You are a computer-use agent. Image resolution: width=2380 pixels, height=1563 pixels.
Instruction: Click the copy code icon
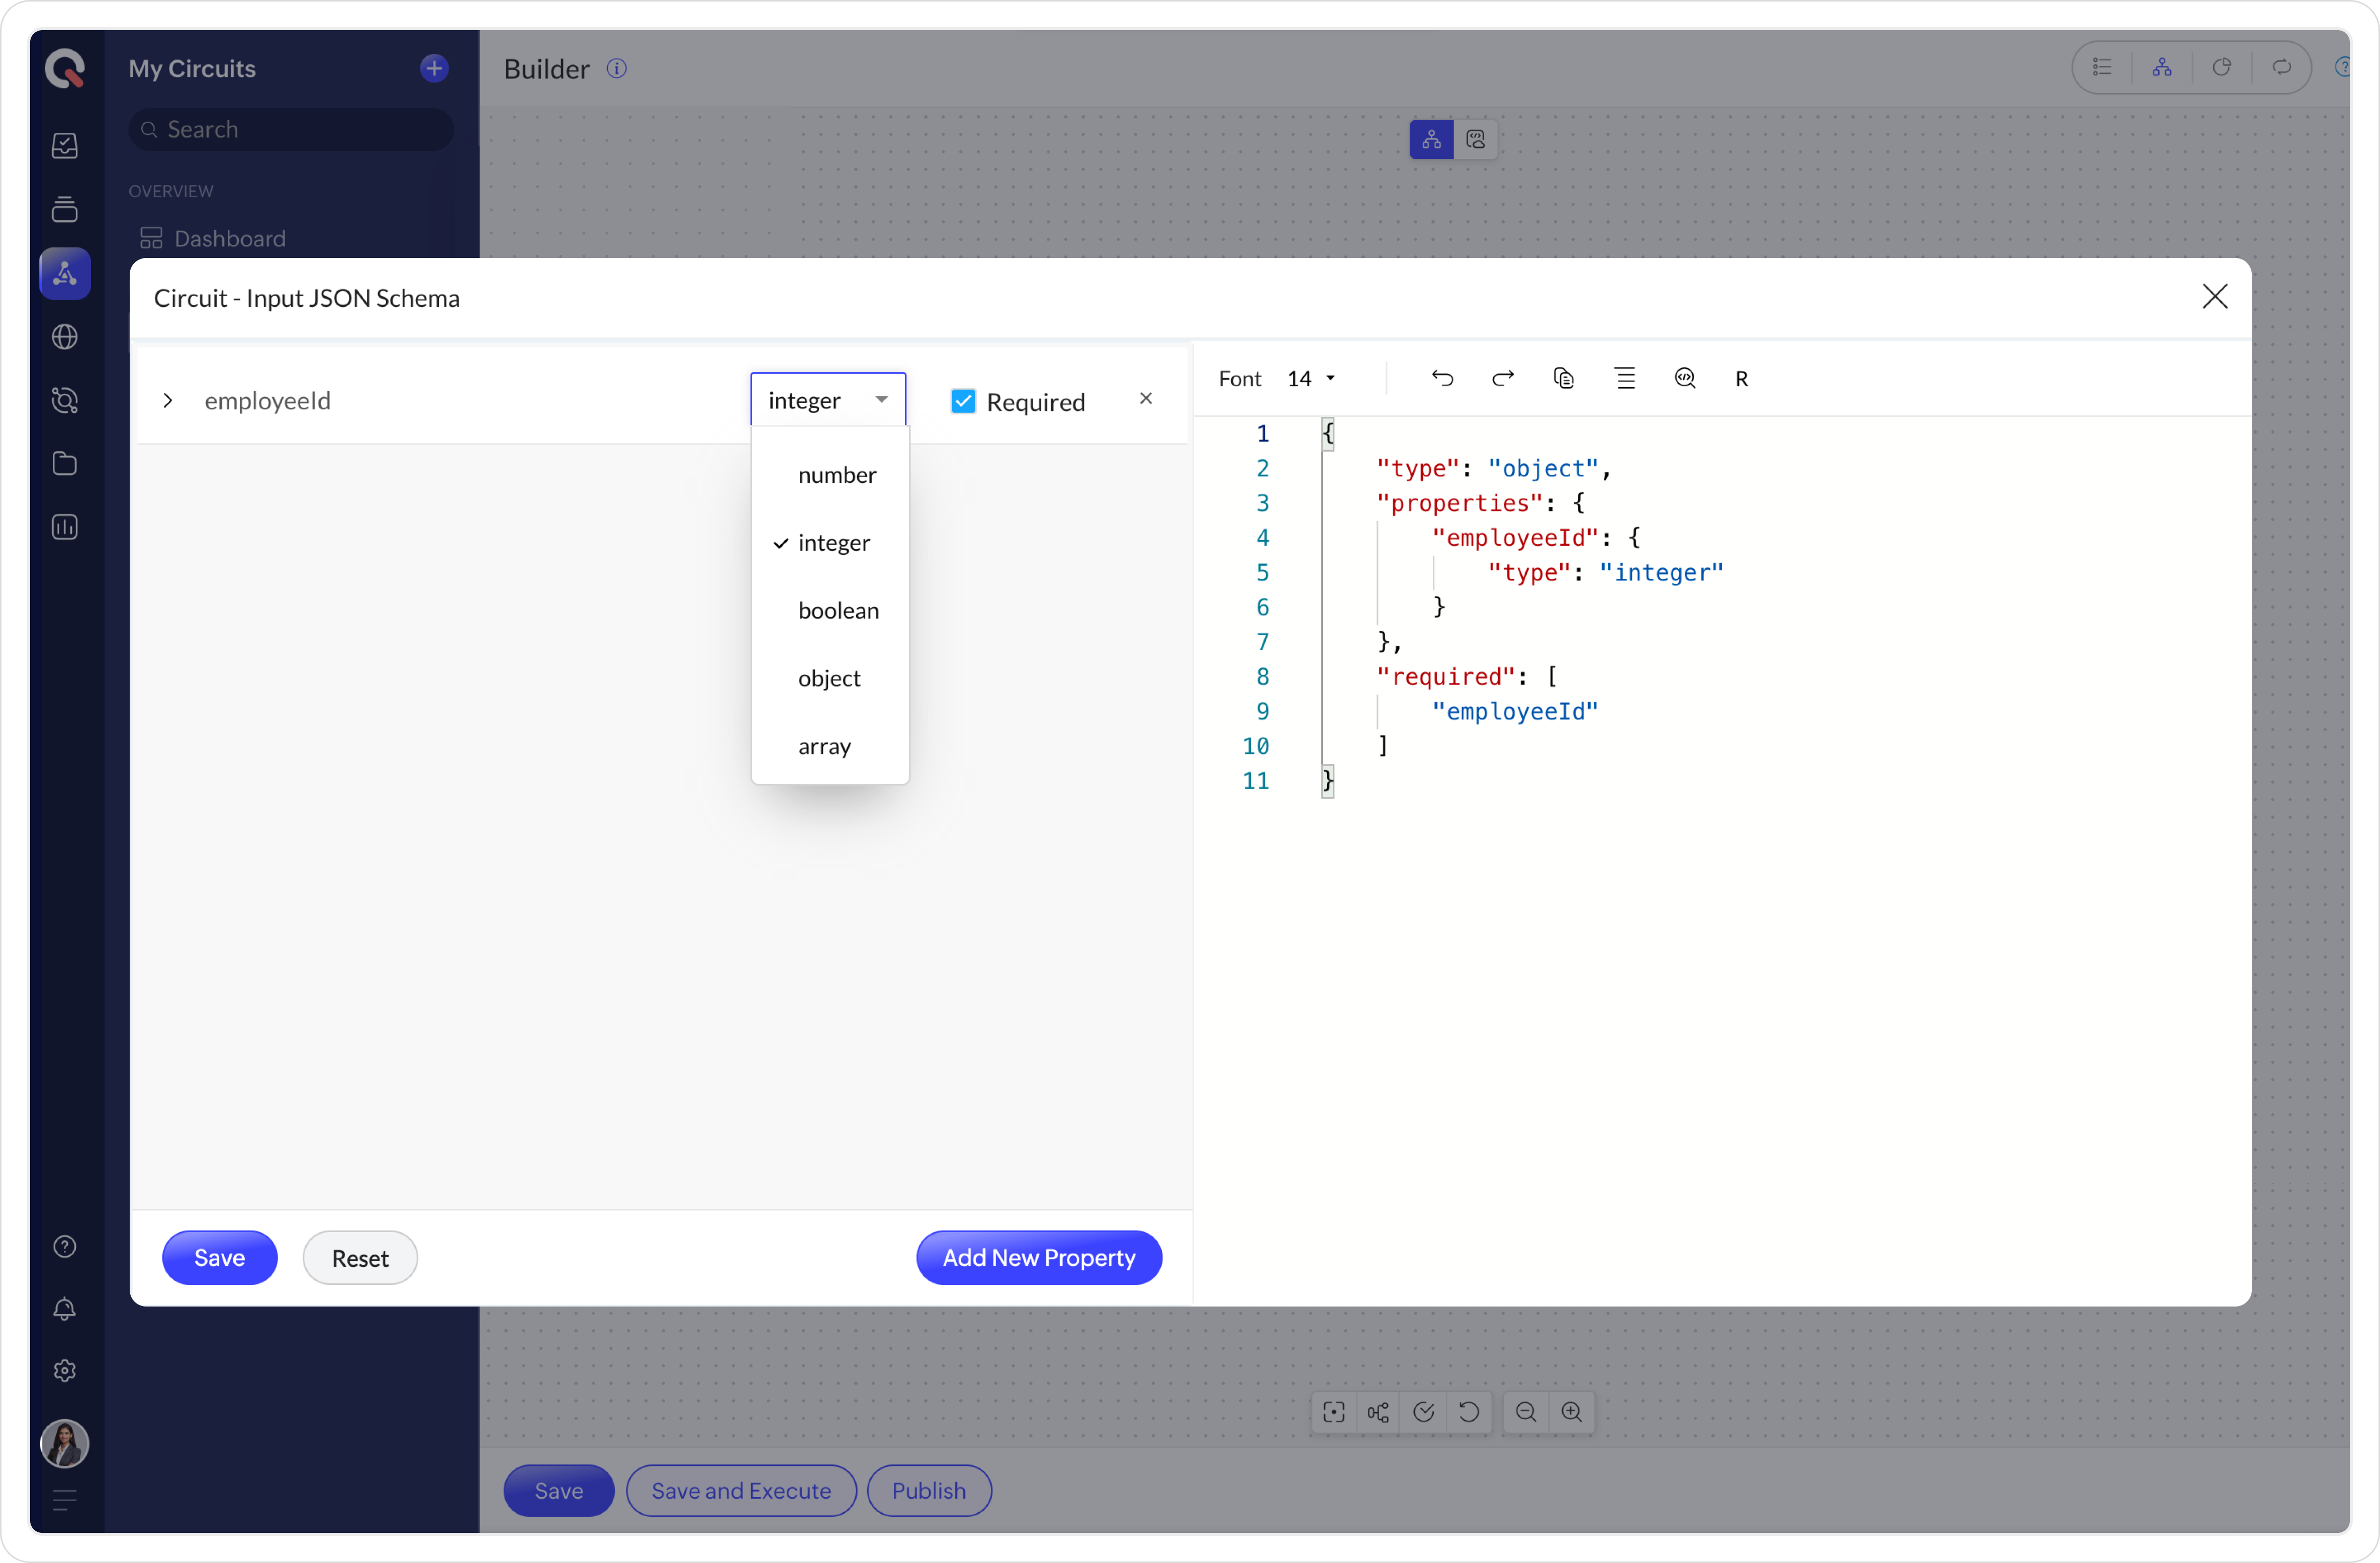click(1563, 378)
